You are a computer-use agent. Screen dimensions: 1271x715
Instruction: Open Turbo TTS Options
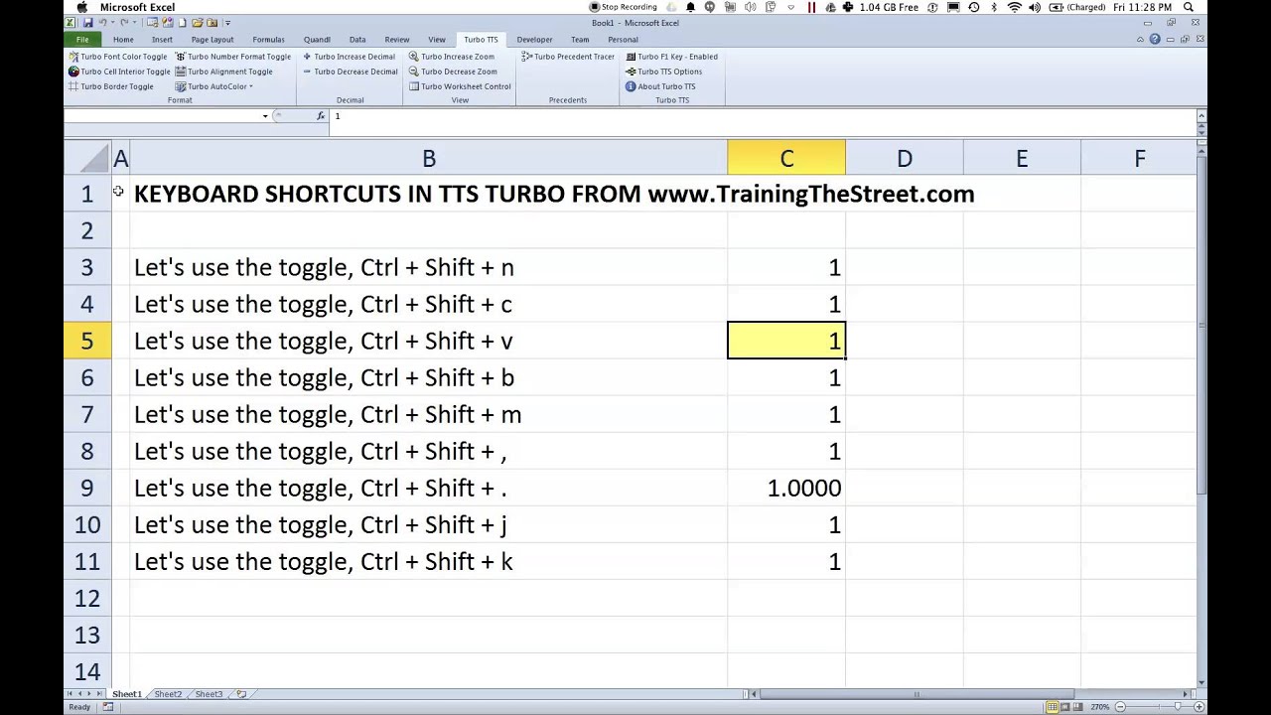click(663, 71)
